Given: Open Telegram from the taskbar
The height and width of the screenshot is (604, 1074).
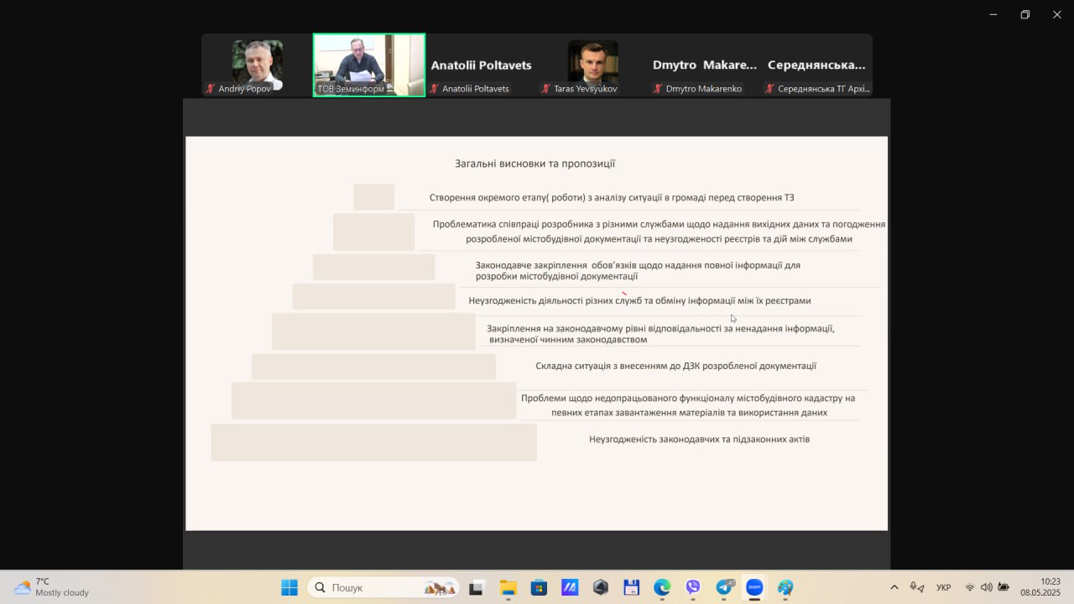Looking at the screenshot, I should tap(724, 587).
